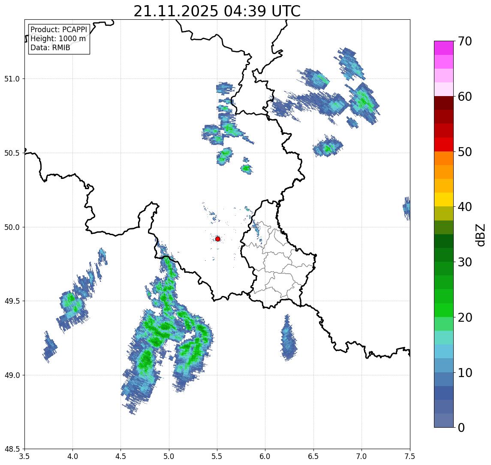Click the longitude axis label 4.0
This screenshot has width=491, height=465.
(72, 456)
